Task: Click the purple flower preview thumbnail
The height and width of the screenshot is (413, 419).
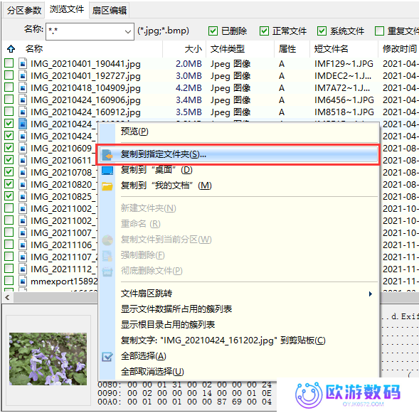Action: (48, 359)
